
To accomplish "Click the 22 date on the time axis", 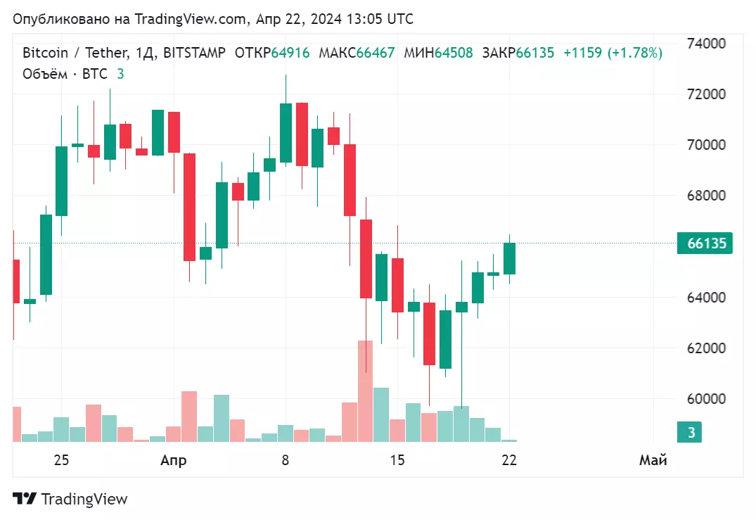I will tap(509, 460).
